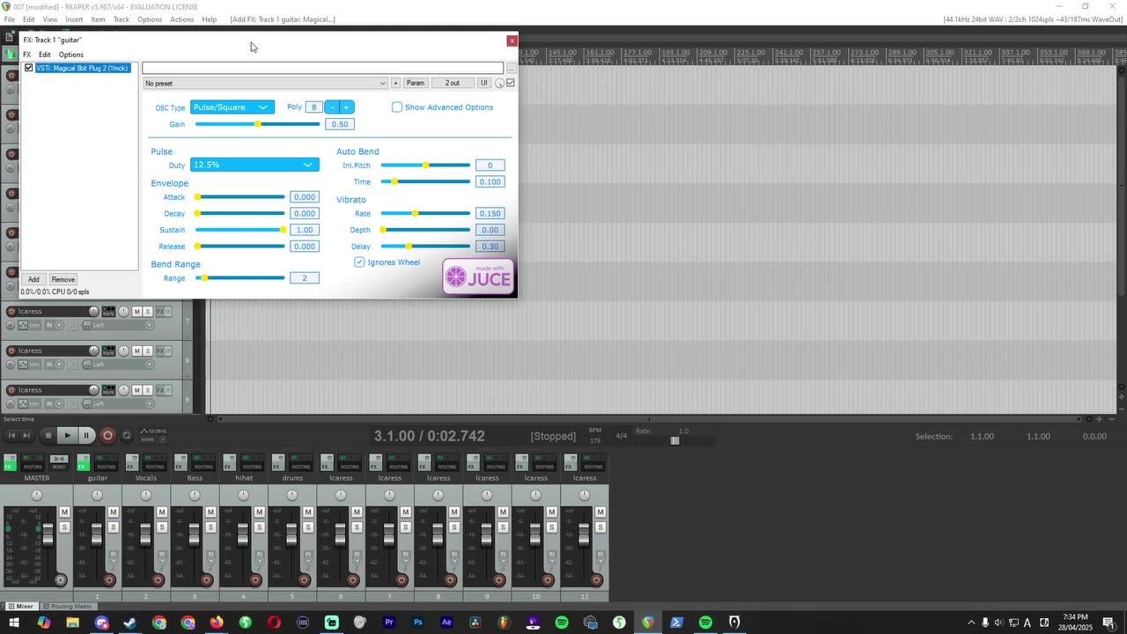Click the Vibrato Rate slider
1127x634 pixels.
[425, 213]
